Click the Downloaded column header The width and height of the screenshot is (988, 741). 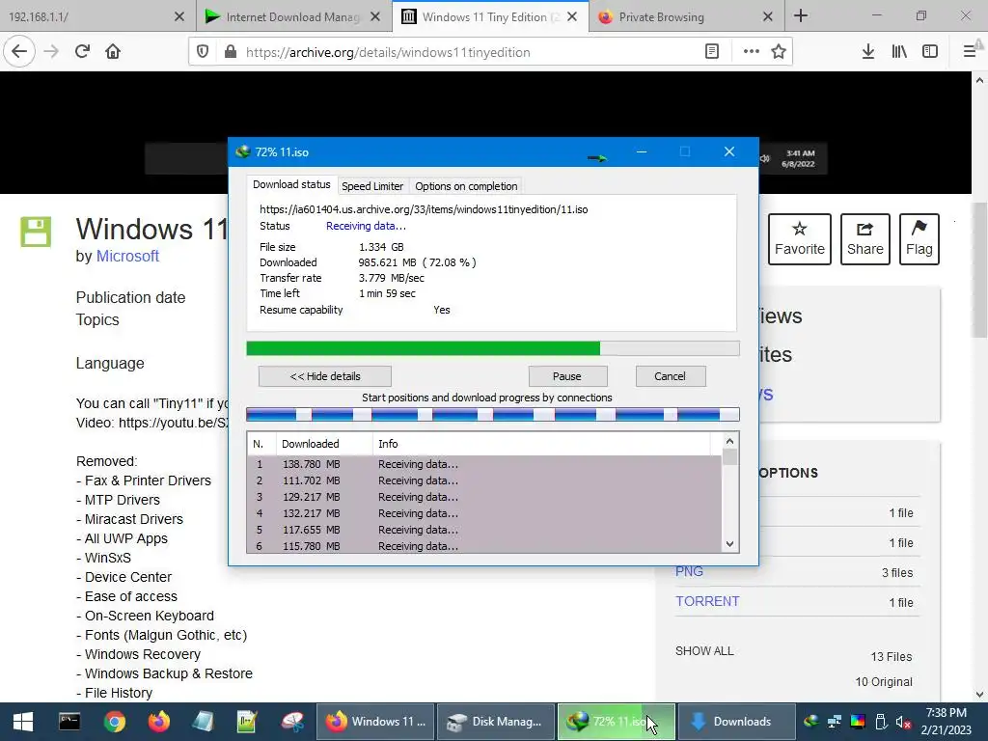324,444
